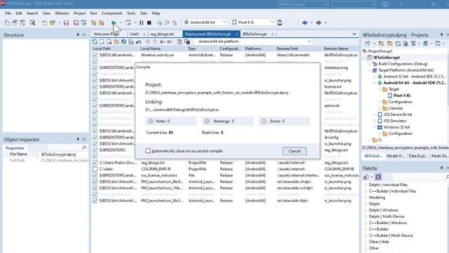Open the Component menu
Screen dimensions: 449x253
click(x=112, y=13)
